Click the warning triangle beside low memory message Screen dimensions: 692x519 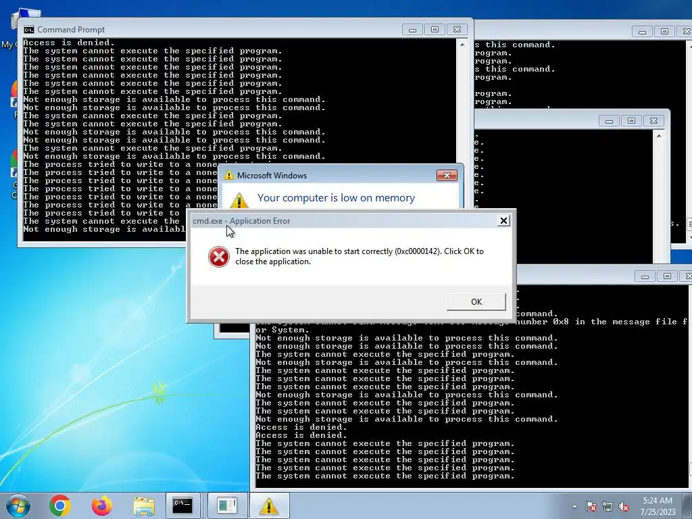pos(239,200)
